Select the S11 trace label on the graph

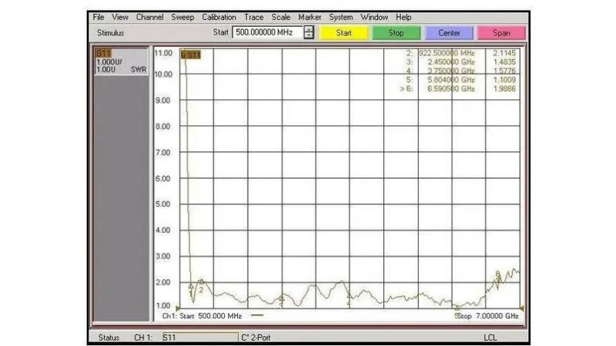coord(192,55)
